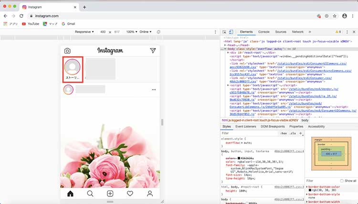Open the Online throttling dropdown
358x204 pixels.
(x=146, y=32)
